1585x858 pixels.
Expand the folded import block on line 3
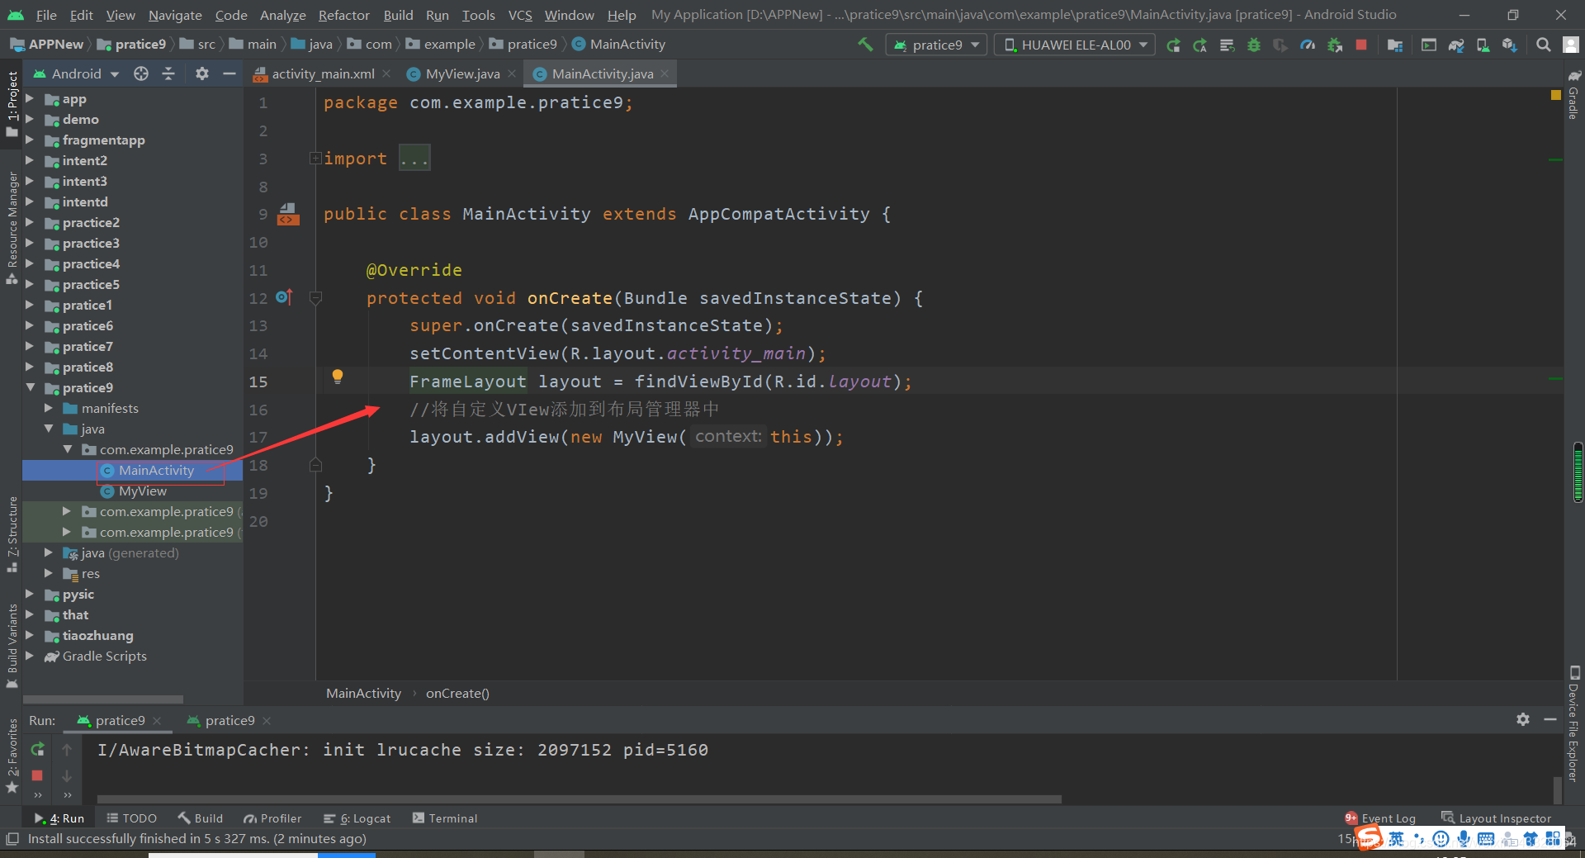click(315, 158)
